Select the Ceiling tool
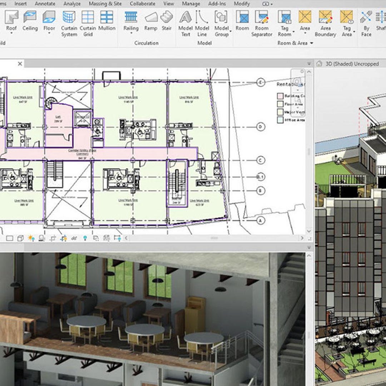386x386 pixels. [30, 21]
